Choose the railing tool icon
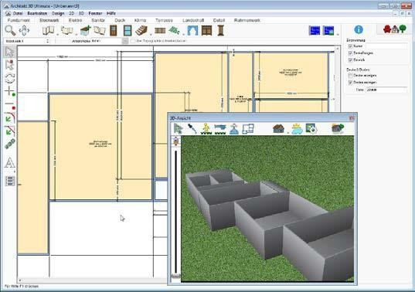 point(160,31)
